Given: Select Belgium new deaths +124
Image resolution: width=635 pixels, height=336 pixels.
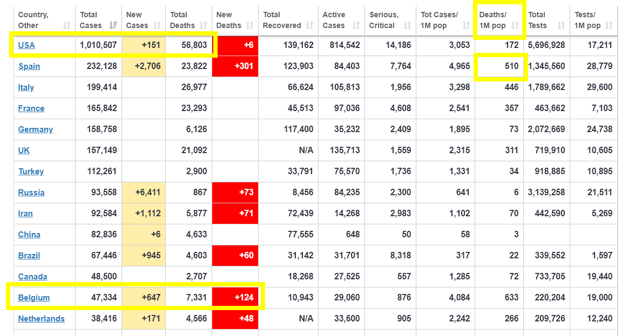Looking at the screenshot, I should [244, 297].
